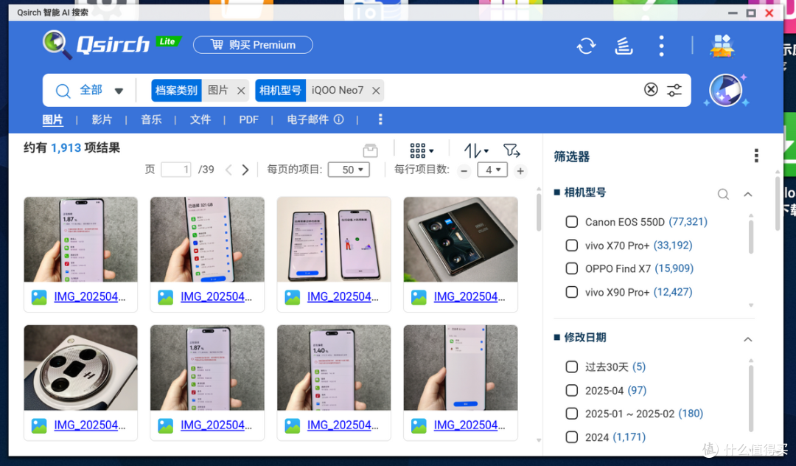Open IMG_202504 link under camera module photo

(x=469, y=297)
